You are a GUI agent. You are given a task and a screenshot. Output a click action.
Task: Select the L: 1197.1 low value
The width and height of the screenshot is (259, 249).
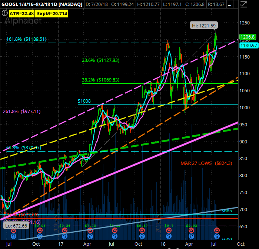[172, 4]
